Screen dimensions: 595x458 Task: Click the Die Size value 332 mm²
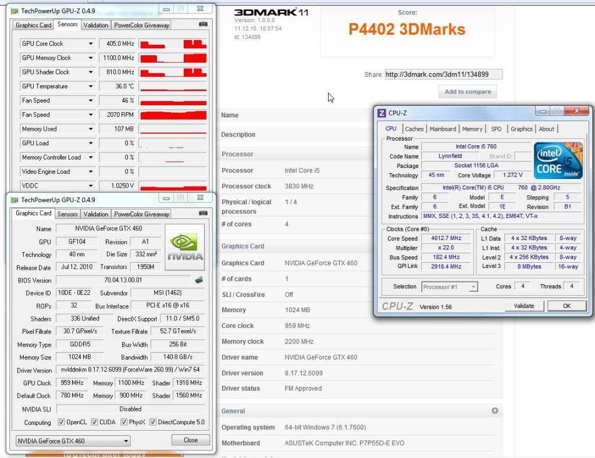click(146, 254)
